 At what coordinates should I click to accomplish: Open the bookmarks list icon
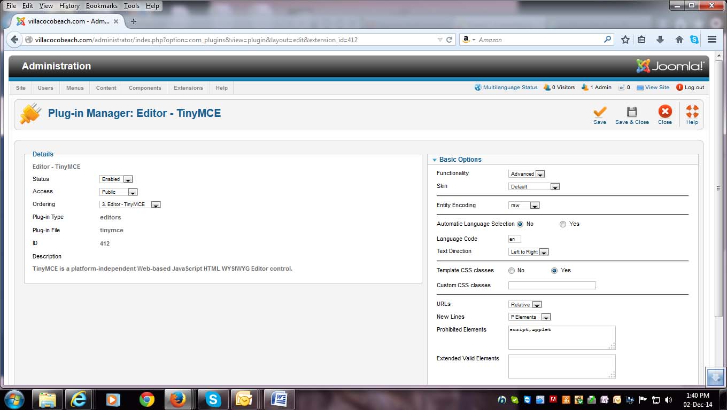point(642,40)
